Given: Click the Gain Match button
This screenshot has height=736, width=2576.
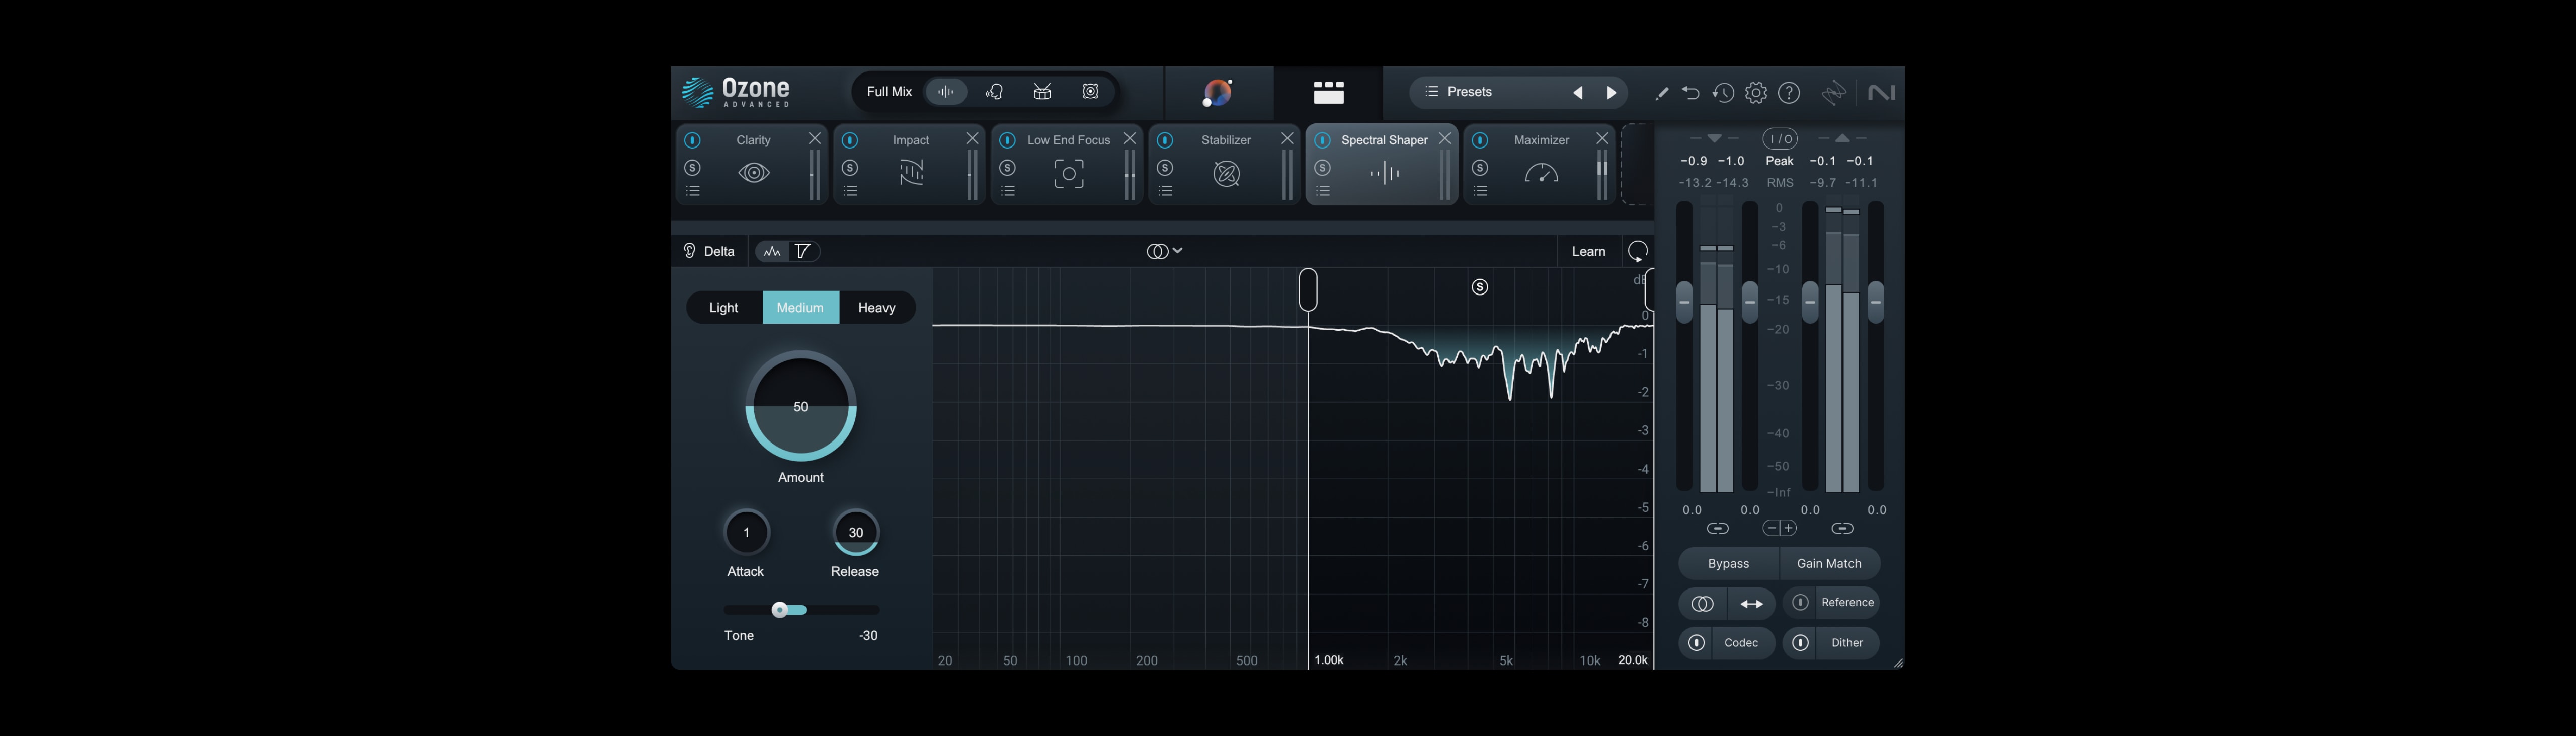Looking at the screenshot, I should point(1829,563).
